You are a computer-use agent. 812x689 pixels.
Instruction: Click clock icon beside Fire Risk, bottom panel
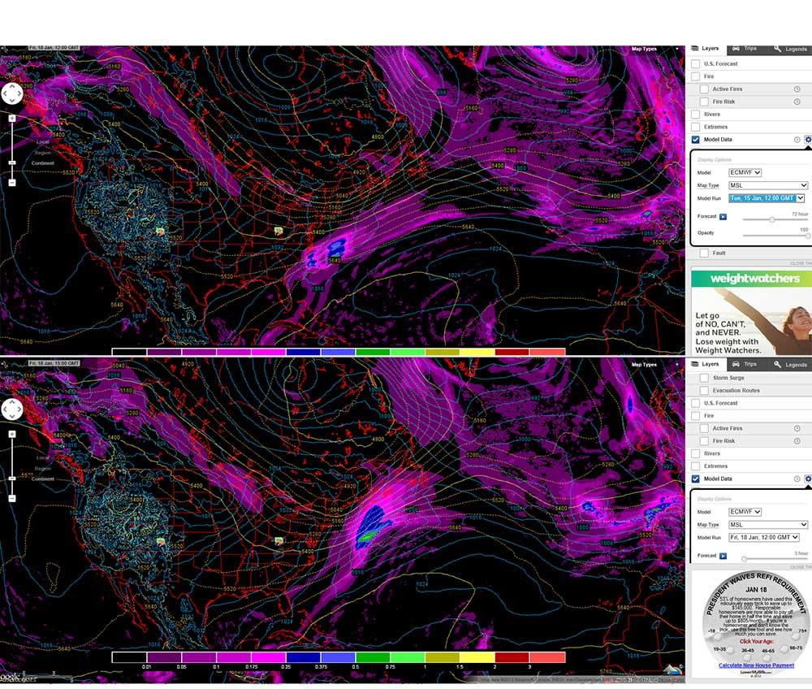(797, 441)
